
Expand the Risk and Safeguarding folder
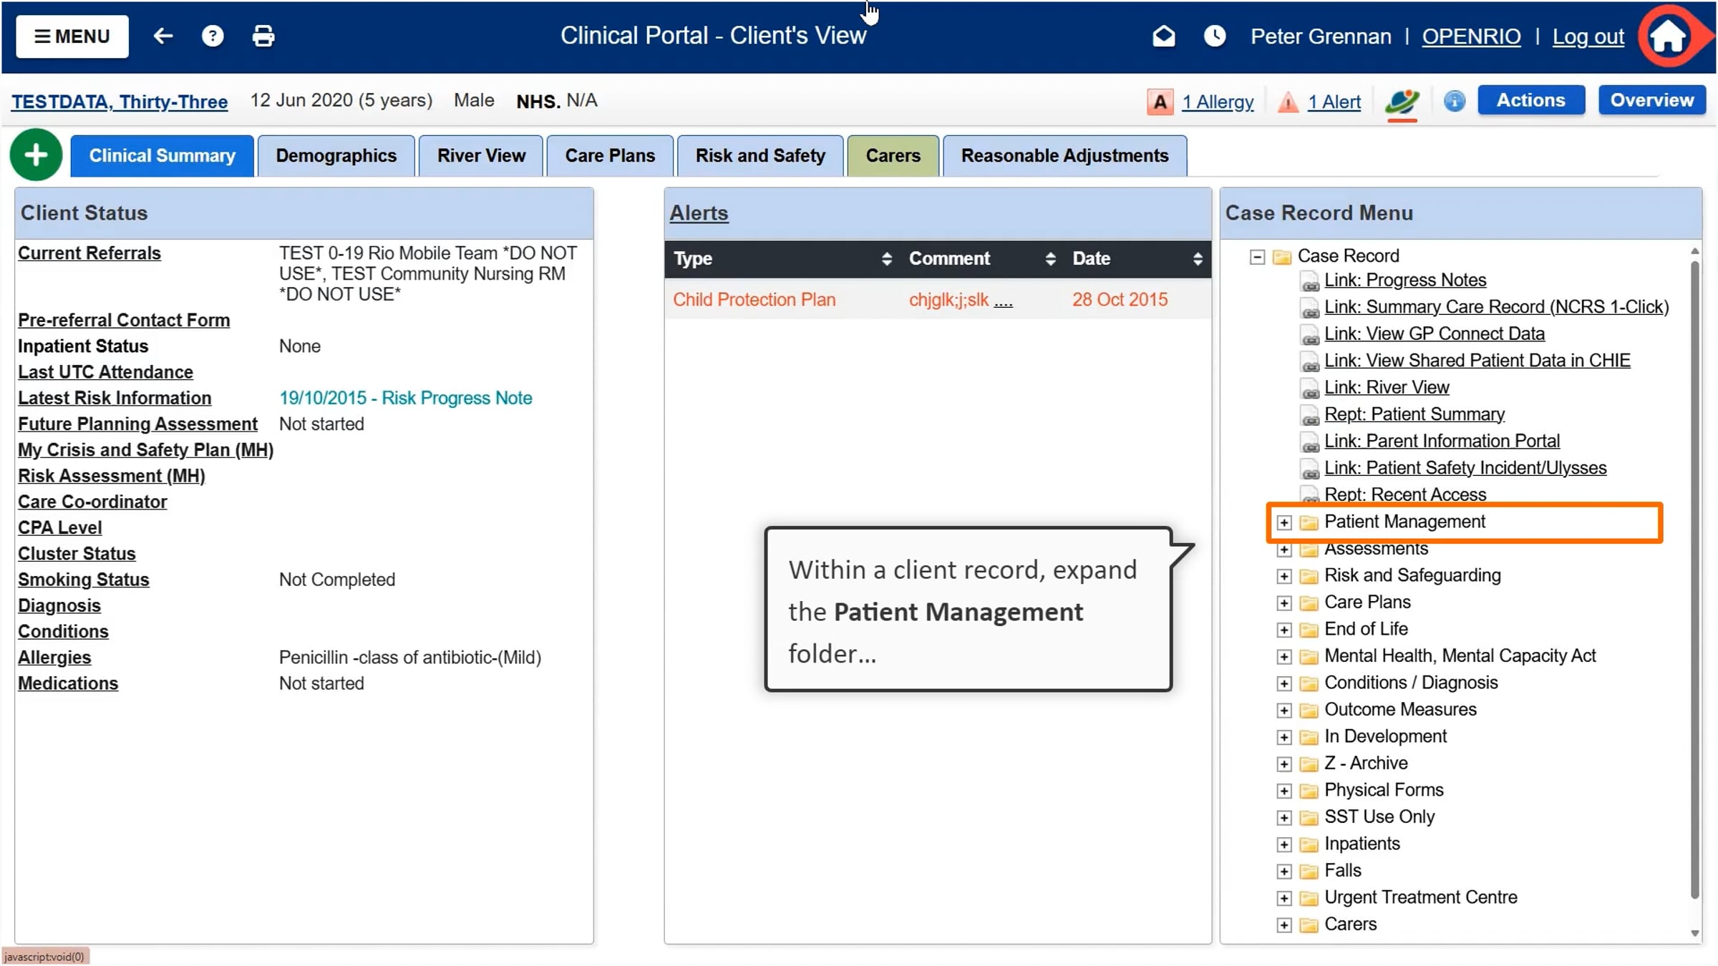[x=1284, y=576]
